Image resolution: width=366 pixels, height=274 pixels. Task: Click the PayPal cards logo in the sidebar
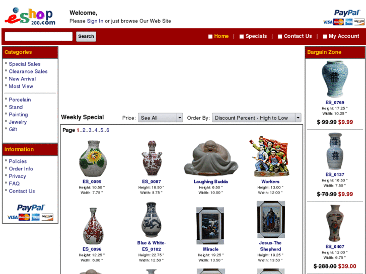click(30, 213)
